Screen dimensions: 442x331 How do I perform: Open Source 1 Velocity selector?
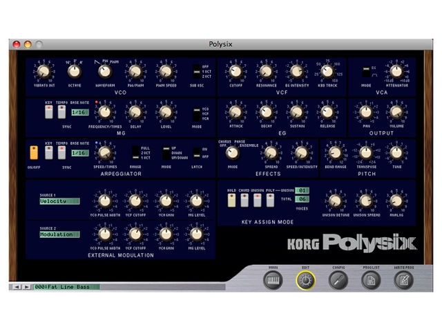(x=60, y=201)
